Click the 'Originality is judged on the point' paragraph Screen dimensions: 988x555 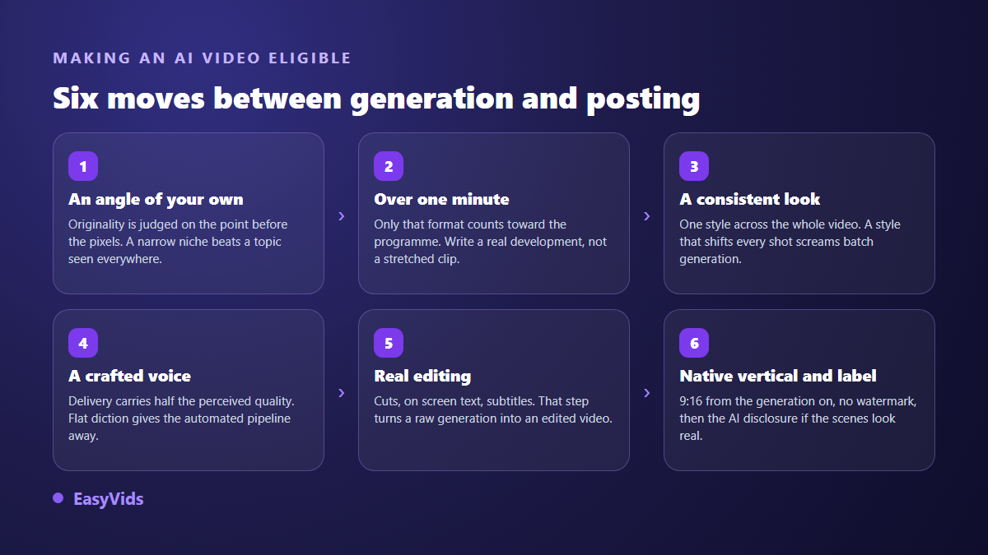(178, 242)
